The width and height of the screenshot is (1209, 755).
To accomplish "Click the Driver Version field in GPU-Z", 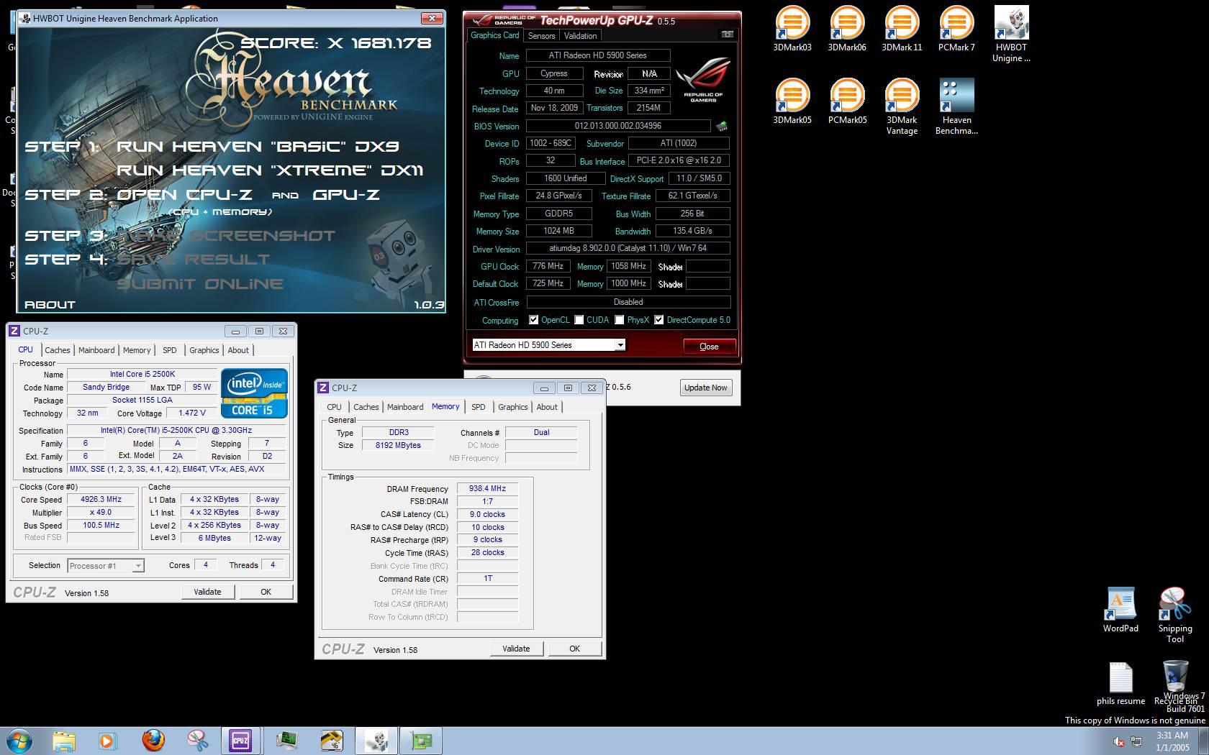I will pos(628,248).
